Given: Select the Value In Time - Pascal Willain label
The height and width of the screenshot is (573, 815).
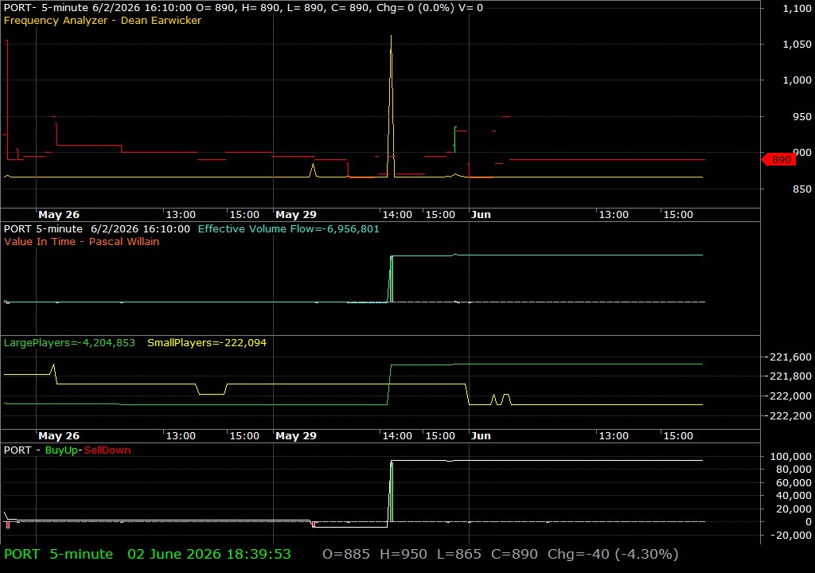Looking at the screenshot, I should (82, 241).
